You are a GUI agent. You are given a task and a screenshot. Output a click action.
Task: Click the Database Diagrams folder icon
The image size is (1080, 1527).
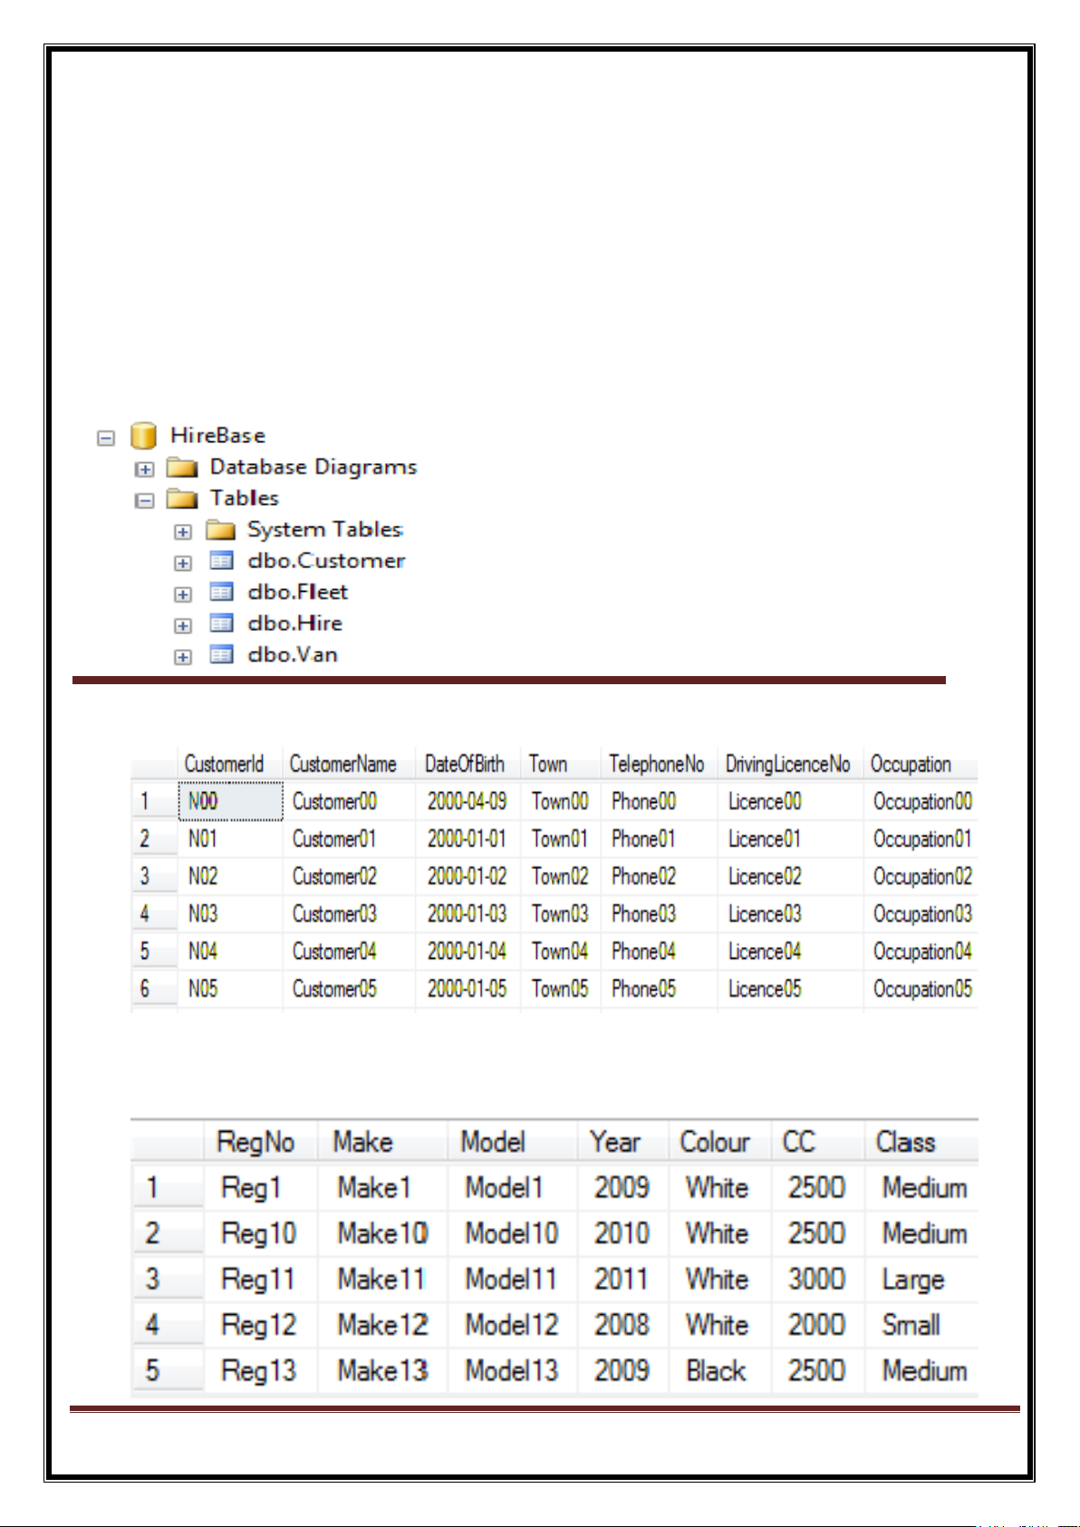click(182, 468)
